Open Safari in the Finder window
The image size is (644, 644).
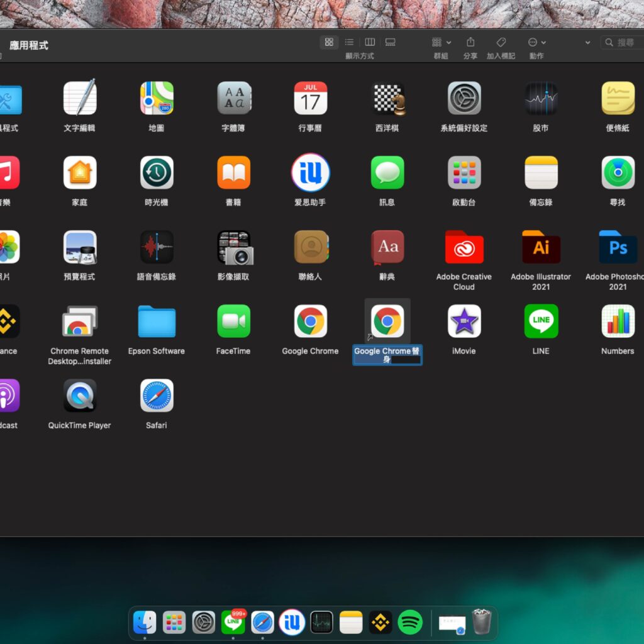(x=157, y=396)
